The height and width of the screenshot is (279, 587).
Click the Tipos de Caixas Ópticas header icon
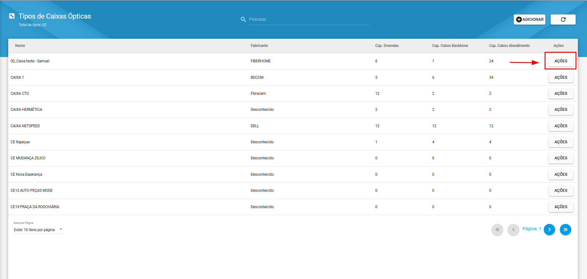12,16
